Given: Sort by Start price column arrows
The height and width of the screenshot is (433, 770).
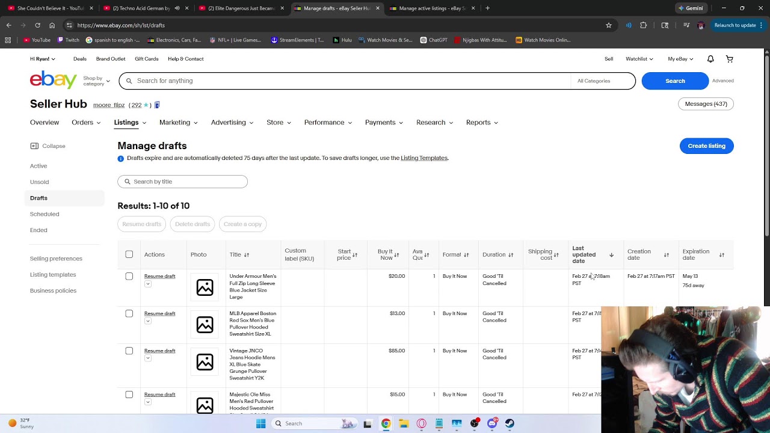Looking at the screenshot, I should [355, 255].
